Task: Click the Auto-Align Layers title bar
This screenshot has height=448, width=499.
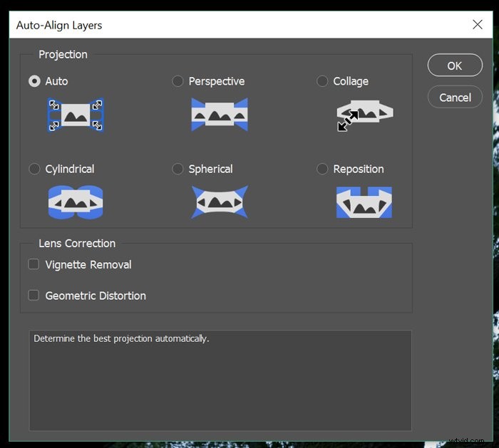Action: pos(214,25)
